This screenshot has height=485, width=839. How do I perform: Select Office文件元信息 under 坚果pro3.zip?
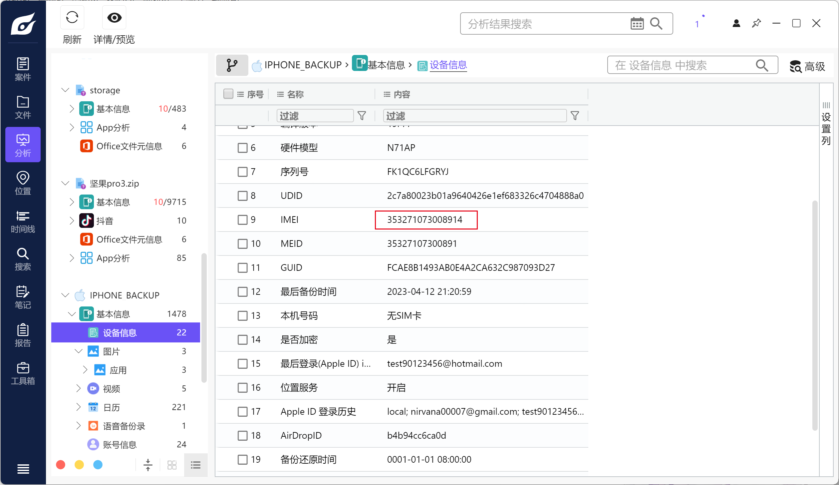126,239
